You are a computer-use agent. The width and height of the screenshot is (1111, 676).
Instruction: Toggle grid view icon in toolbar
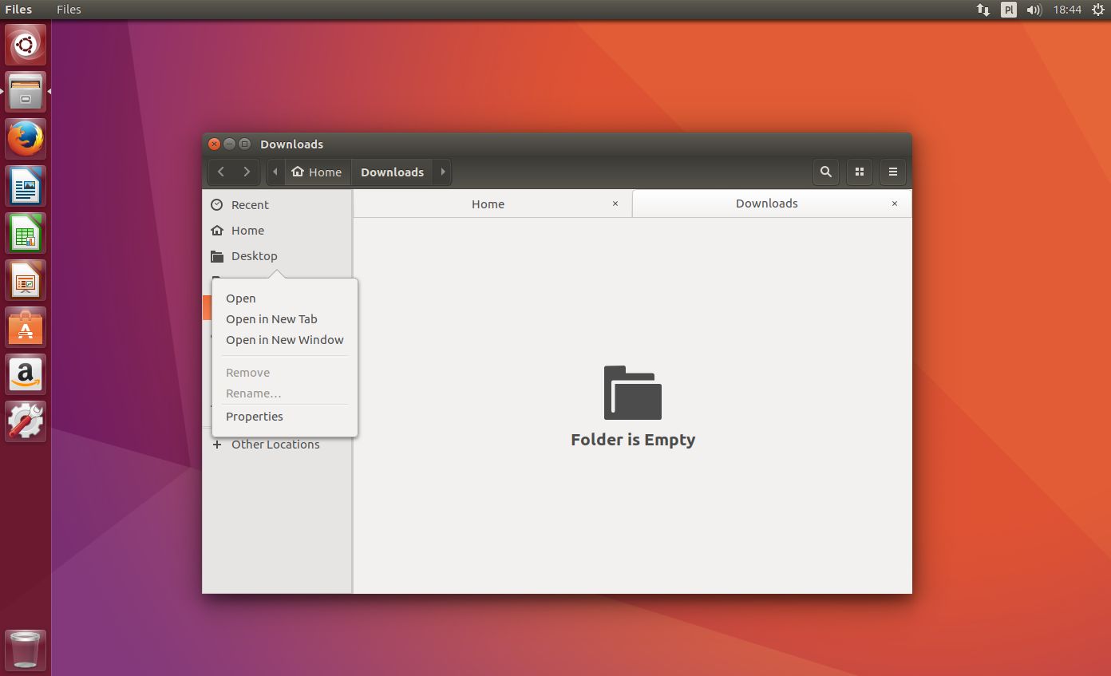coord(860,172)
